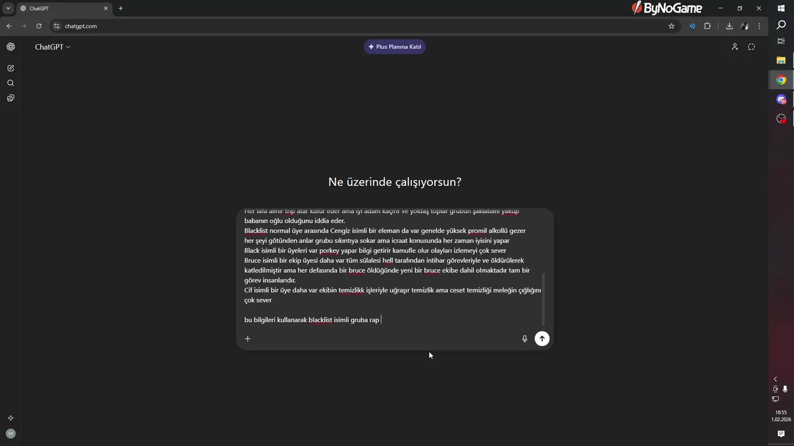Click the word 'promil' in prompt
794x446 pixels.
[x=477, y=231]
